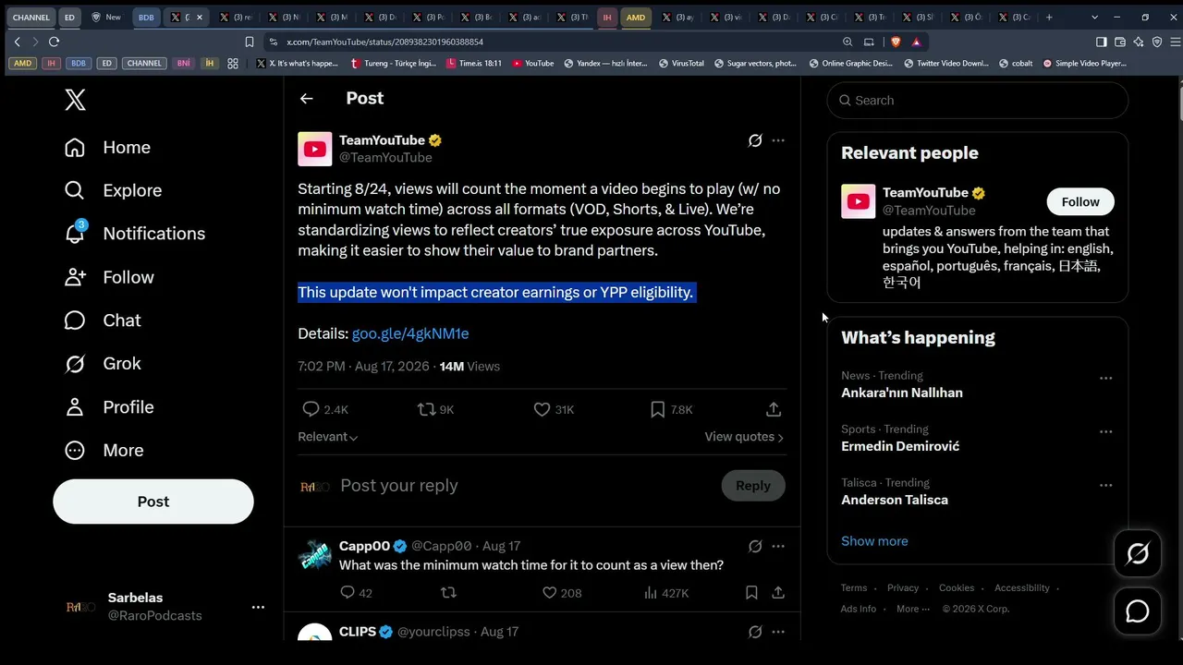Repost Capp00's reply
Screen dimensions: 1183x665
pos(448,593)
